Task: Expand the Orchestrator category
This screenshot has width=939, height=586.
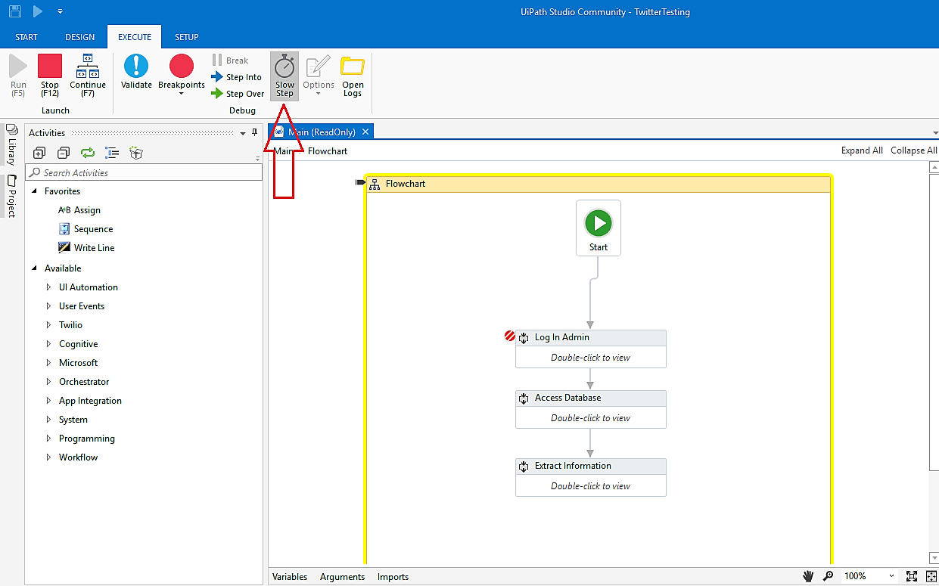Action: [x=49, y=382]
